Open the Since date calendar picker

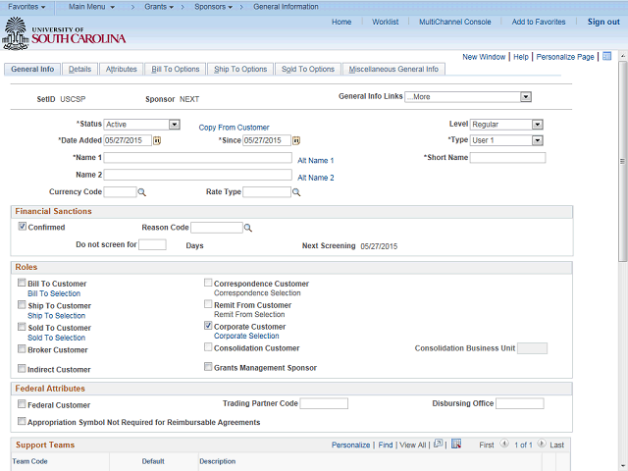[296, 141]
